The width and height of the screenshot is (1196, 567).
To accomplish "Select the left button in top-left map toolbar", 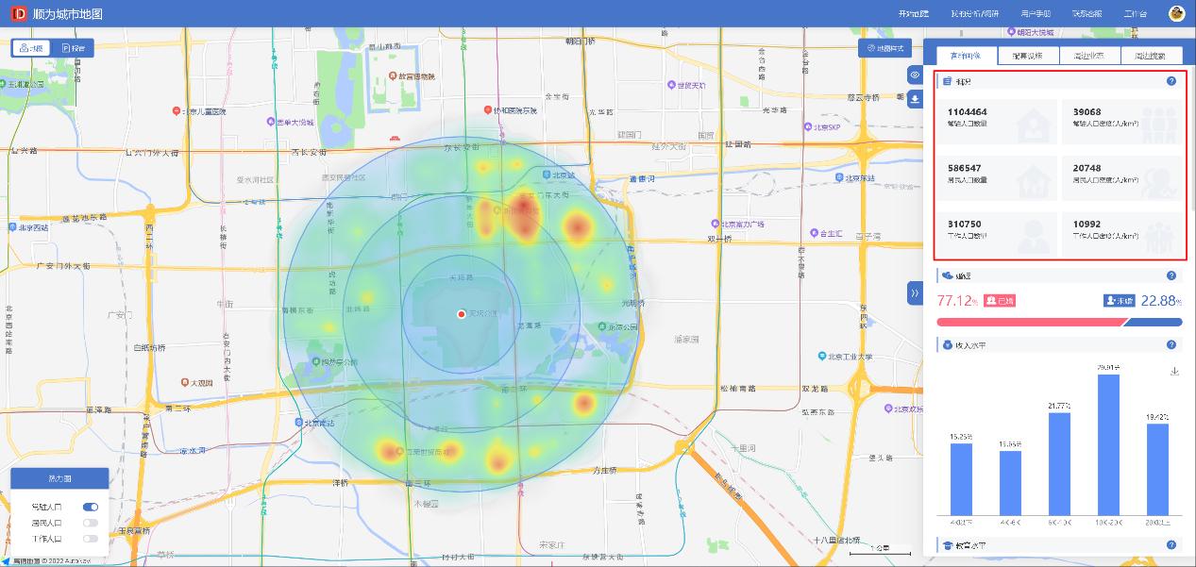I will tap(32, 48).
